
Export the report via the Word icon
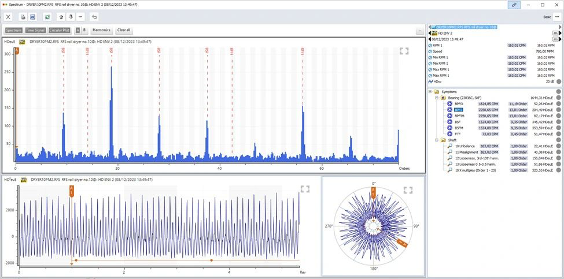32,17
